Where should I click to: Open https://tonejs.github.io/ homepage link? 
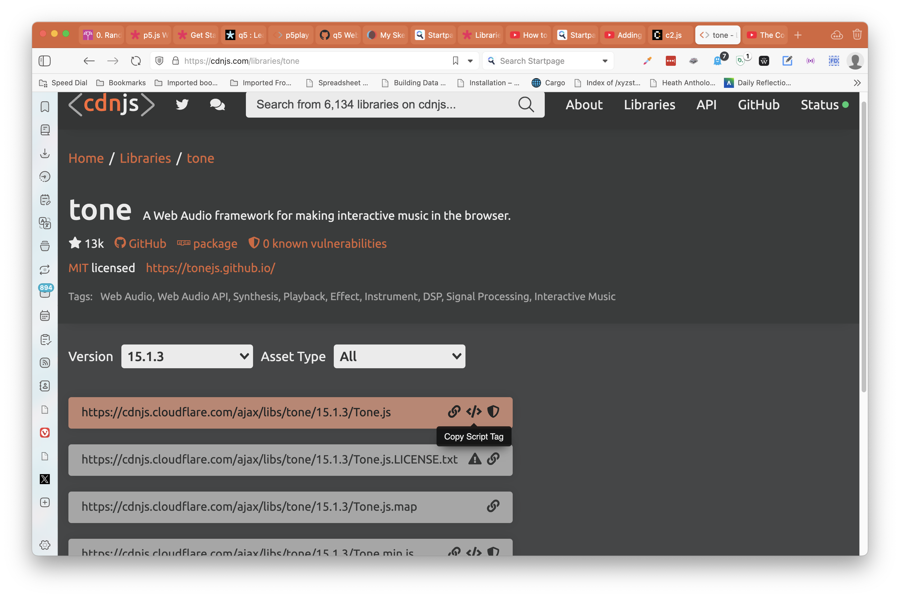click(x=211, y=268)
